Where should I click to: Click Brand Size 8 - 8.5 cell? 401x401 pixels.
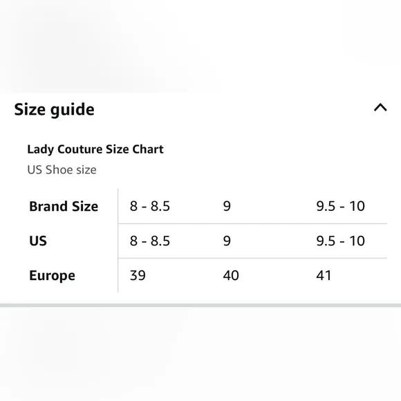(150, 206)
